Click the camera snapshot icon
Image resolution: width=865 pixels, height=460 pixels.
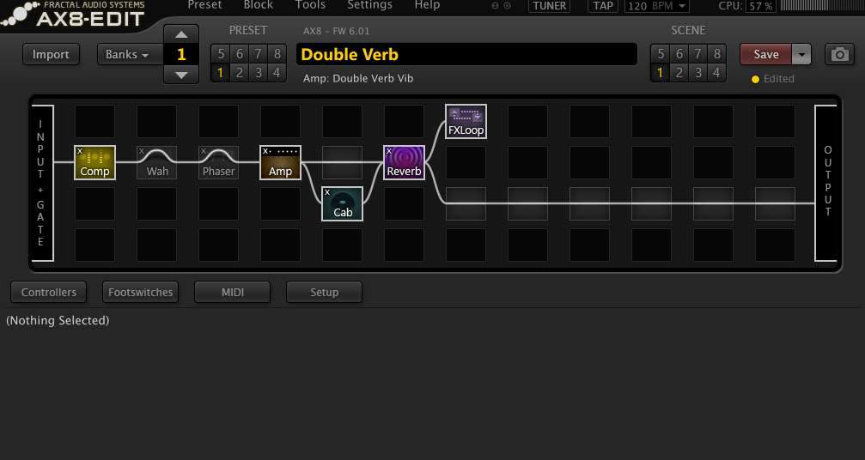pos(839,55)
